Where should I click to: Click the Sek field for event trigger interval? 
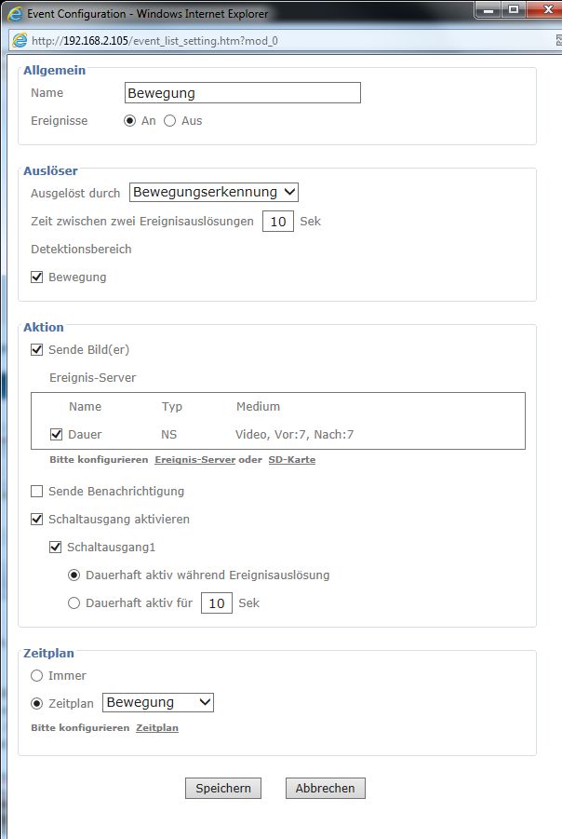pyautogui.click(x=277, y=222)
